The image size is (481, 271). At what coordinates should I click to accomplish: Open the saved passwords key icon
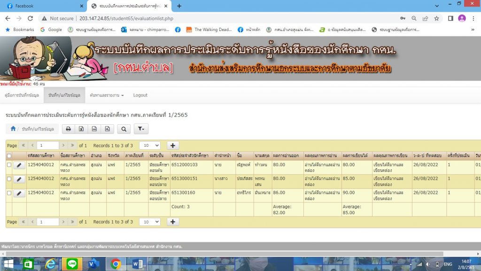403,18
